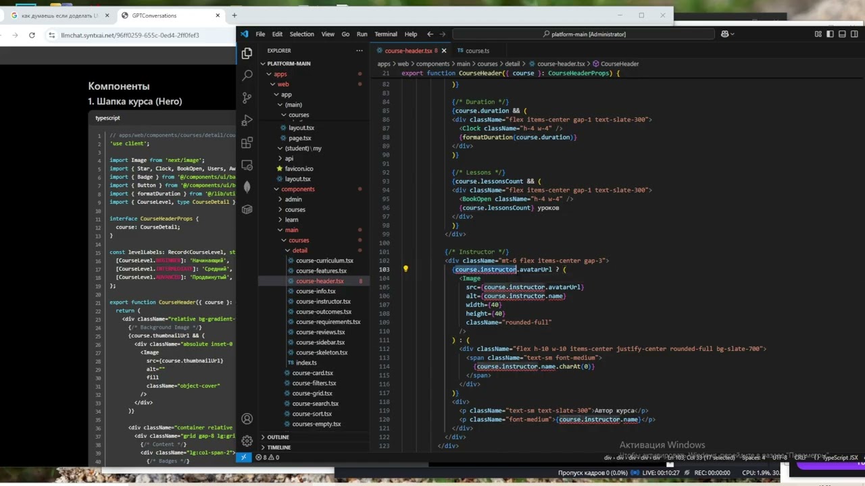Image resolution: width=865 pixels, height=486 pixels.
Task: Open index.ts in detail folder
Action: tap(306, 362)
